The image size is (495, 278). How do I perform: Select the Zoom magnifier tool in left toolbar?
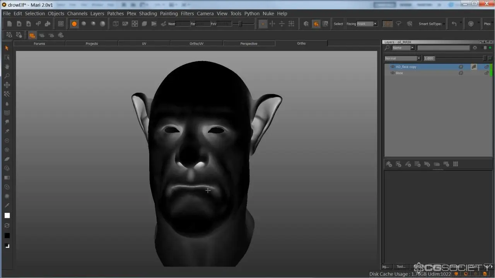pos(7,76)
